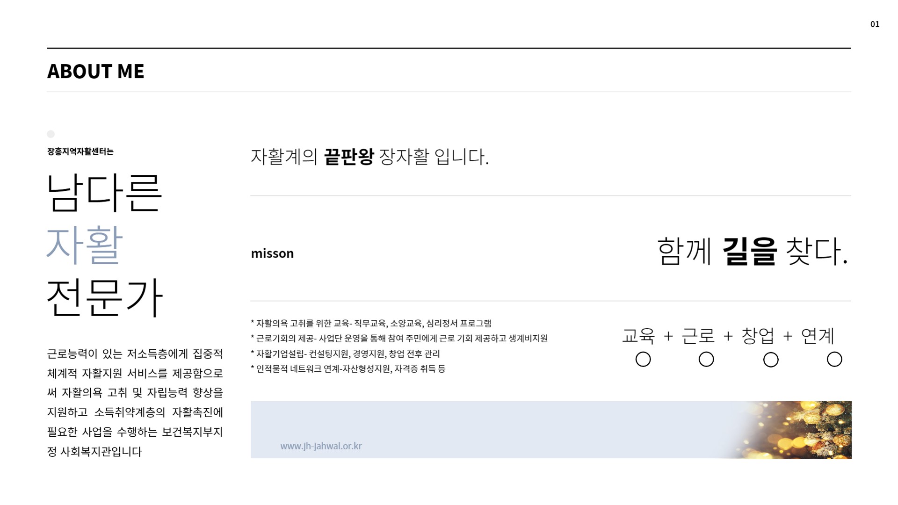The image size is (898, 505).
Task: Open the www.jh-jahwal.or.kr link
Action: tap(321, 446)
